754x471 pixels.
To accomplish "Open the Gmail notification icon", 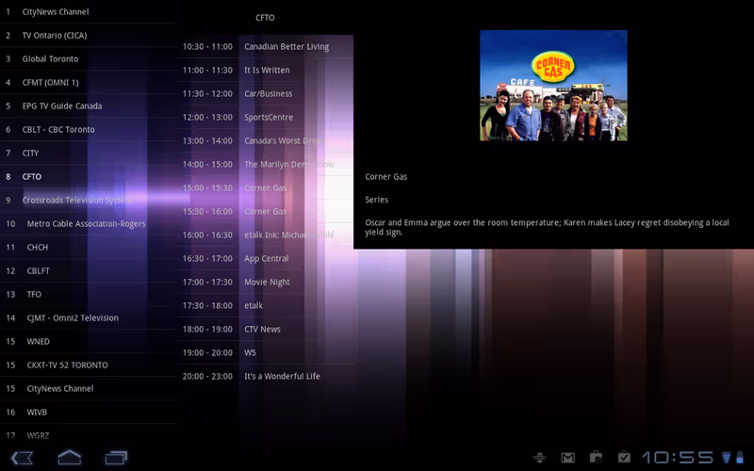I will pos(568,458).
